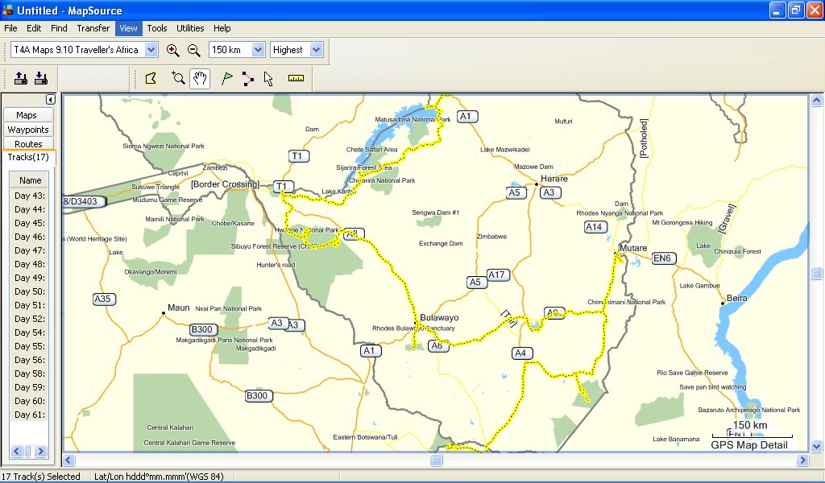Switch to the Routes tab
825x483 pixels.
pos(28,143)
